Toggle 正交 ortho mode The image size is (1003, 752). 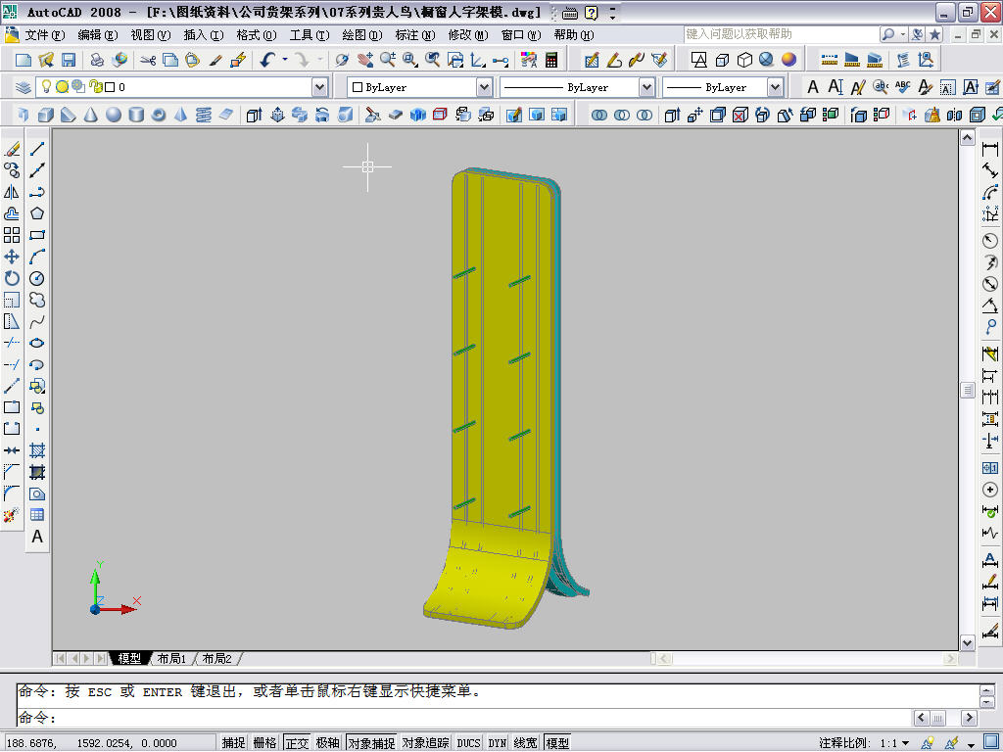[x=297, y=742]
